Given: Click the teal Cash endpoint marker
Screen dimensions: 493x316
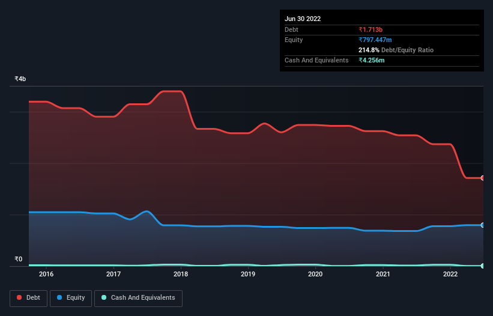Looking at the screenshot, I should click(x=483, y=266).
